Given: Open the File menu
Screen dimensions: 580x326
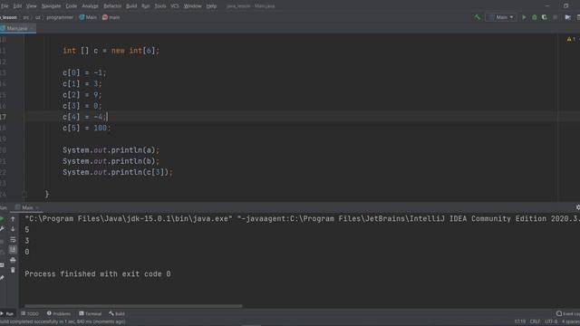Looking at the screenshot, I should (x=5, y=6).
